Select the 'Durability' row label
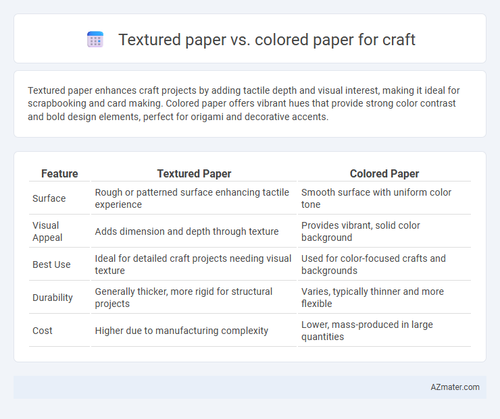Viewport: 500px width, 419px height. tap(53, 298)
